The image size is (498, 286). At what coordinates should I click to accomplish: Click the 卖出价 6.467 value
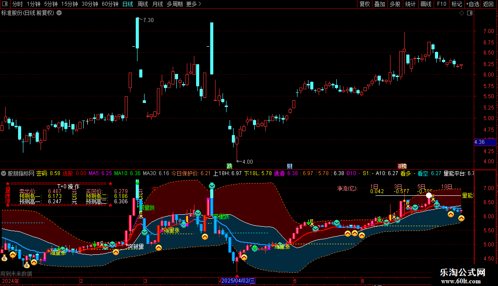click(x=55, y=191)
